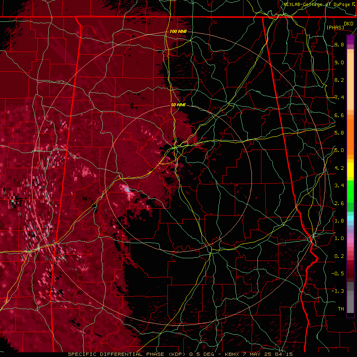Click the 50 NMI range ring label
Screen dimensions: 357x357
point(178,105)
